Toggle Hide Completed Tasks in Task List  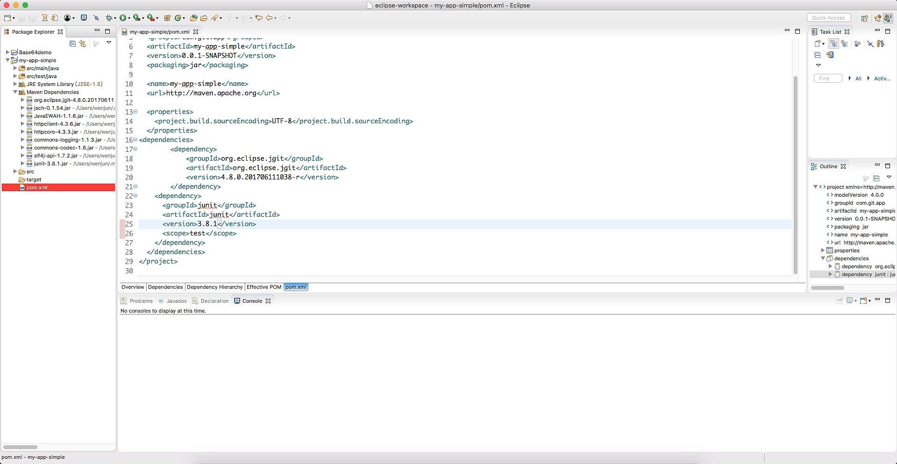point(870,43)
